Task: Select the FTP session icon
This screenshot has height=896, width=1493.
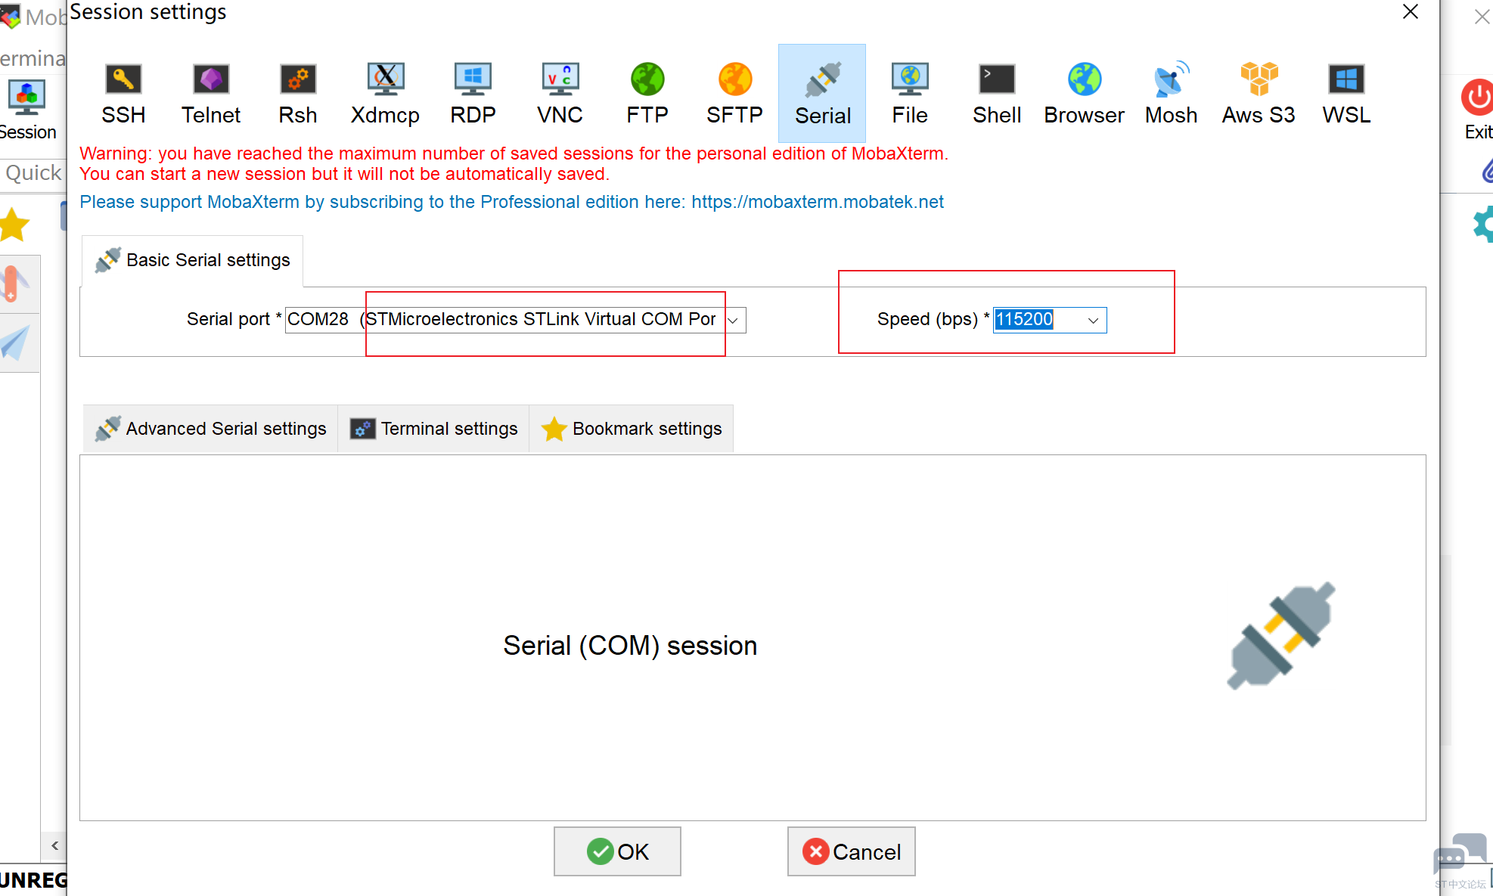Action: pyautogui.click(x=647, y=94)
